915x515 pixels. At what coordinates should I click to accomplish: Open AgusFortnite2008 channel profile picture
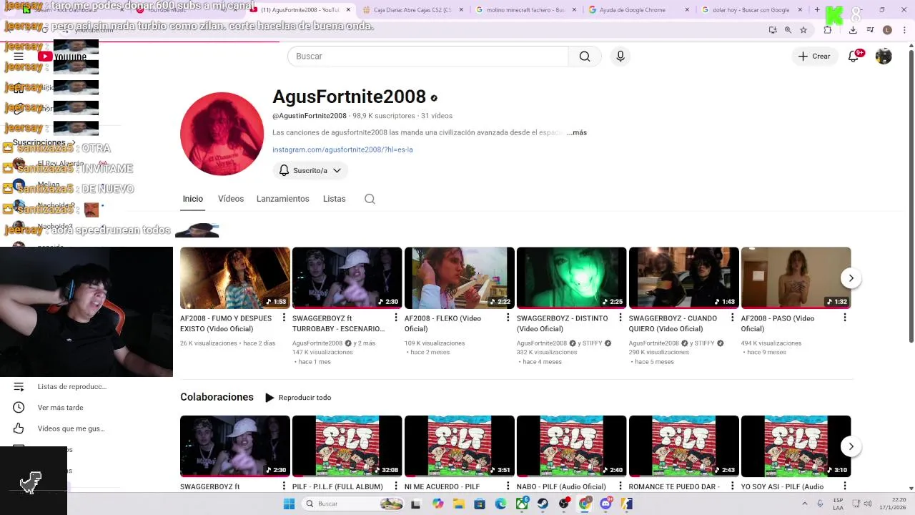(x=222, y=134)
